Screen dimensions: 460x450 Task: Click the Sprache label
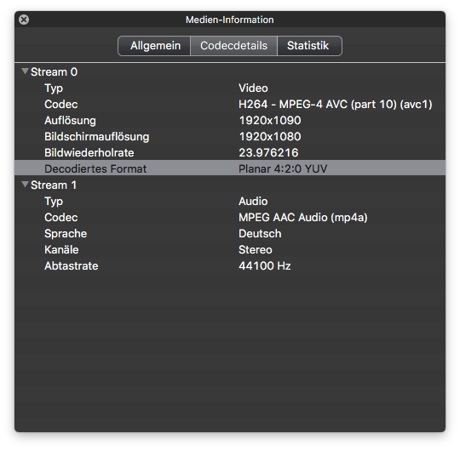tap(66, 233)
